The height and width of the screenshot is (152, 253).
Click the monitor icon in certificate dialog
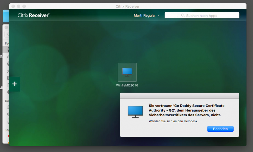pyautogui.click(x=135, y=112)
